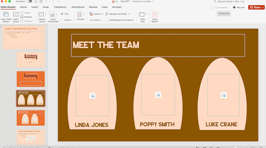
Task: Click the picture icon in Luke Crane placeholder
Action: tap(223, 95)
